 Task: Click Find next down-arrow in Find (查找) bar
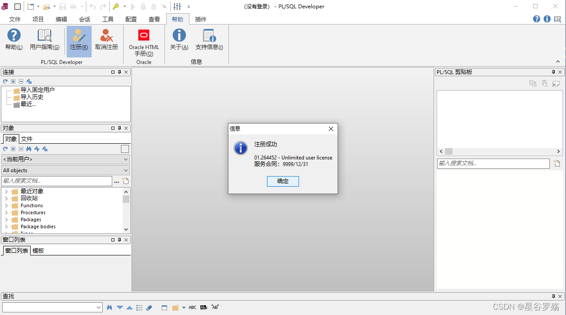click(x=120, y=308)
